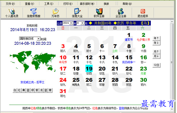Open the 帮助 menu
This screenshot has height=113, width=177.
127,4
